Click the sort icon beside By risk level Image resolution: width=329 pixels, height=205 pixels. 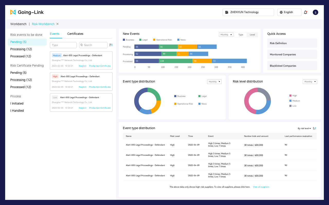[x=314, y=128]
